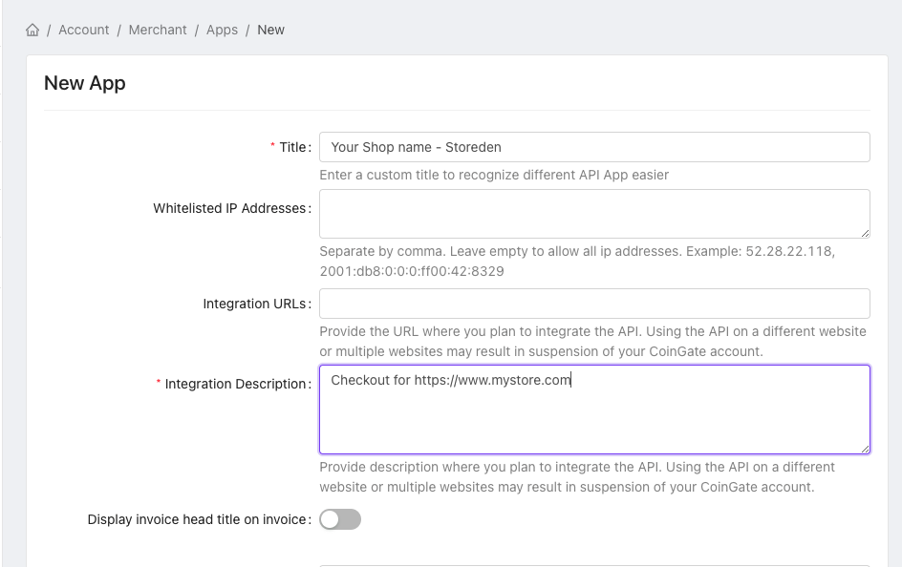Grab the Whitelisted IP textarea resize handle
The image size is (902, 567).
pyautogui.click(x=865, y=232)
